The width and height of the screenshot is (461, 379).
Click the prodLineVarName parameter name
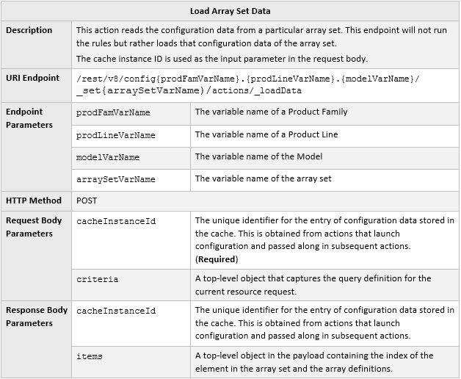click(116, 135)
